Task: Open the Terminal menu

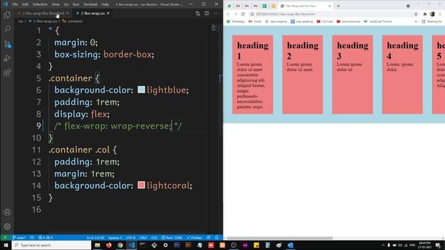Action: [x=90, y=4]
